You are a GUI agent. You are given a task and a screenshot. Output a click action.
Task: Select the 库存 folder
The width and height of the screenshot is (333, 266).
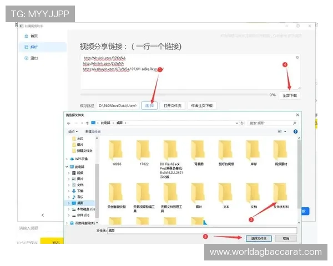(254, 153)
